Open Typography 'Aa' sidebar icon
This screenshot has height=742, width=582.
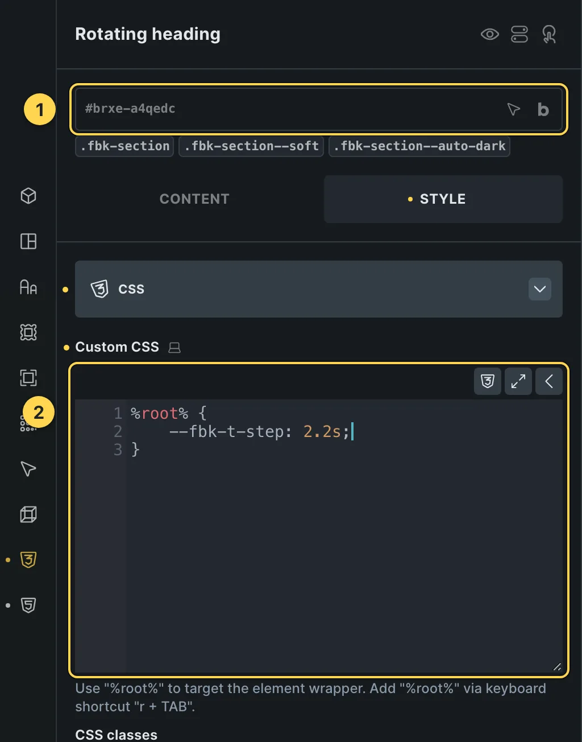(28, 287)
